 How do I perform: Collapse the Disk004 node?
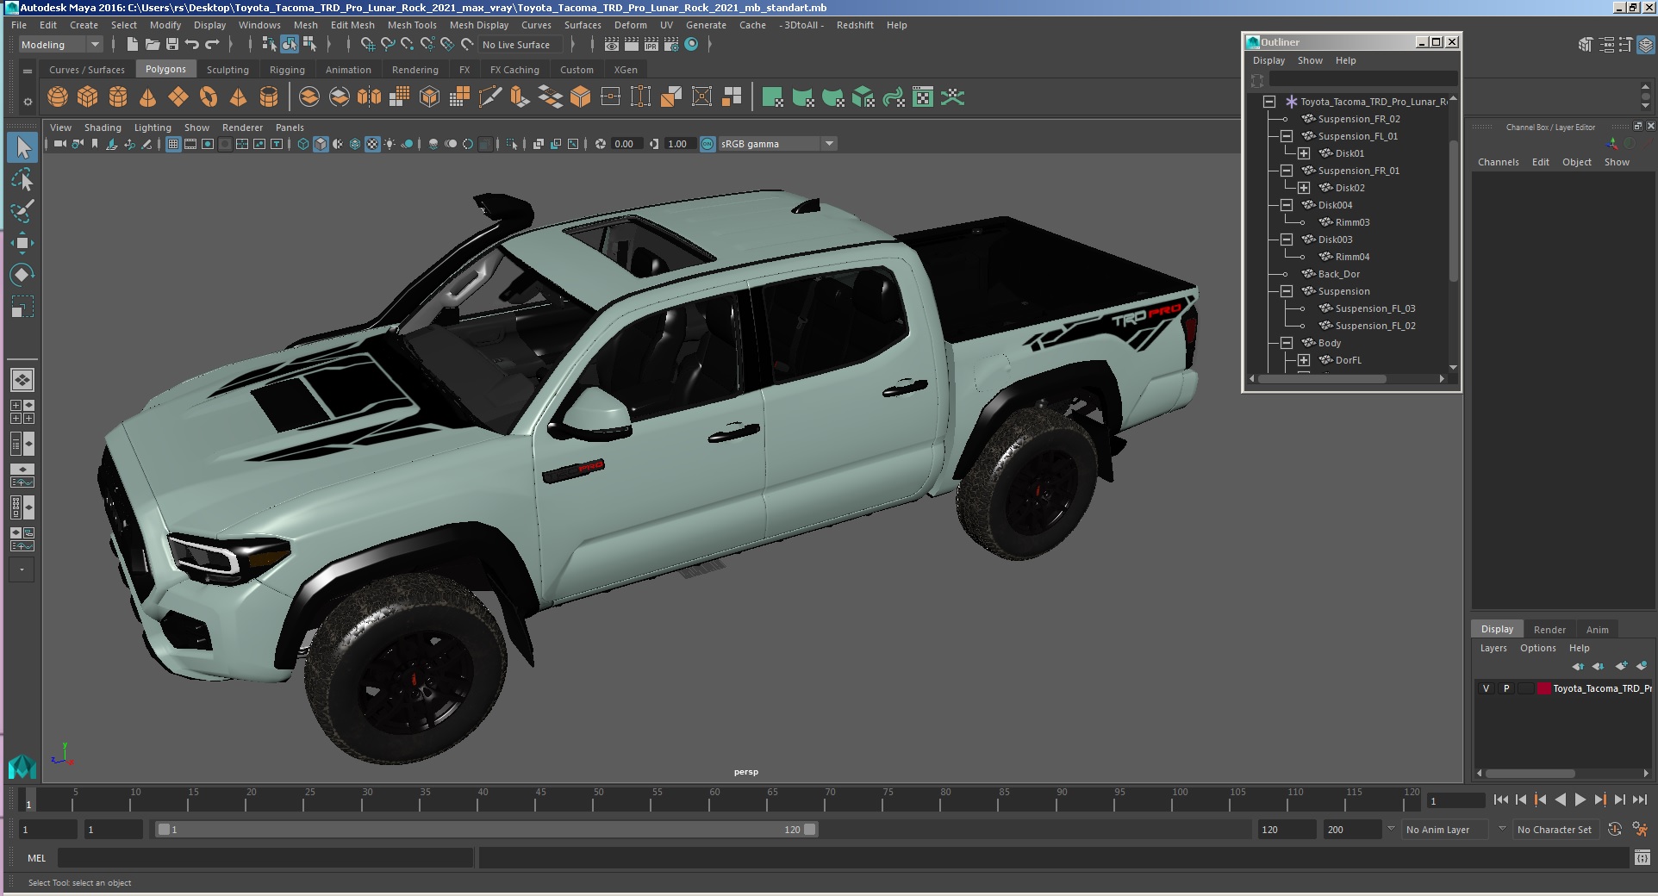pos(1287,205)
